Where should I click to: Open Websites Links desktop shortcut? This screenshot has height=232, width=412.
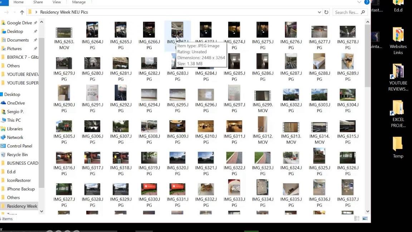[398, 40]
